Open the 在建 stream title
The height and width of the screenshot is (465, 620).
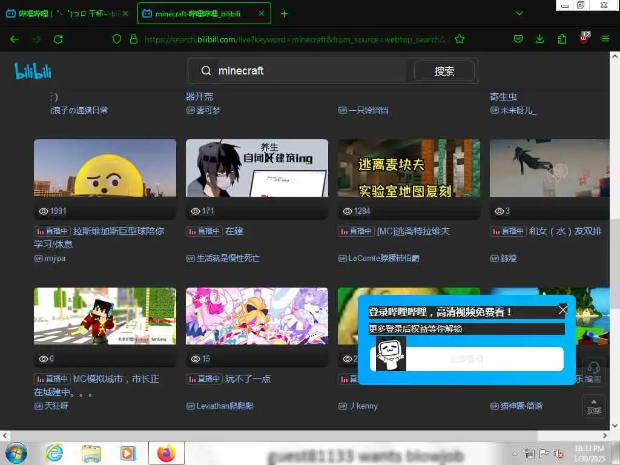pyautogui.click(x=234, y=231)
